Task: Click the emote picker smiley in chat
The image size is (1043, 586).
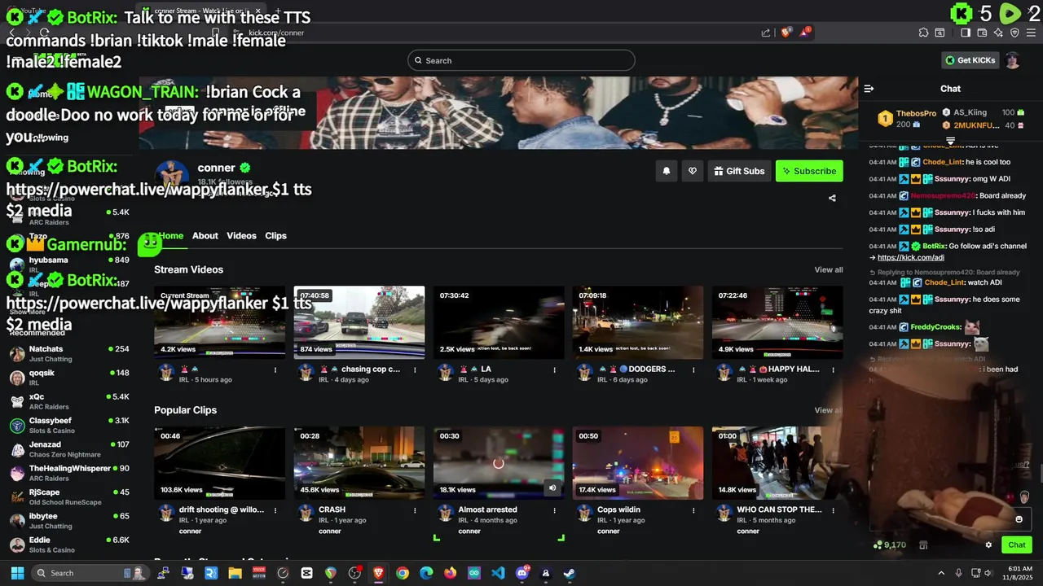Action: tap(1019, 519)
